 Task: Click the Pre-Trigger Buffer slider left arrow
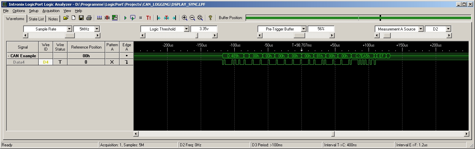pos(260,35)
